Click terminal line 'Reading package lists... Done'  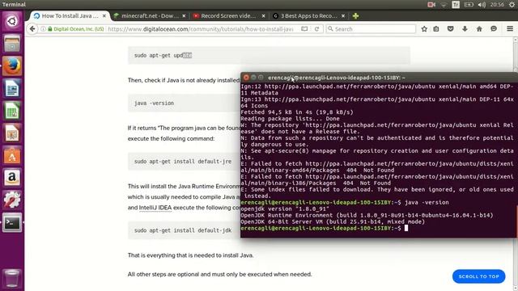(x=290, y=119)
